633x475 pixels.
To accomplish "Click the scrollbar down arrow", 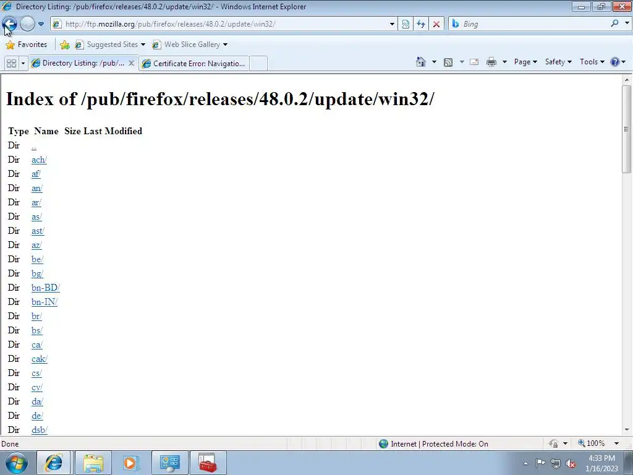I will (x=626, y=430).
